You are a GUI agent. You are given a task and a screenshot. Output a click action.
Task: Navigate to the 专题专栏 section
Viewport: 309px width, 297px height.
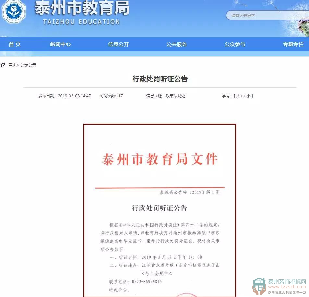pyautogui.click(x=293, y=44)
